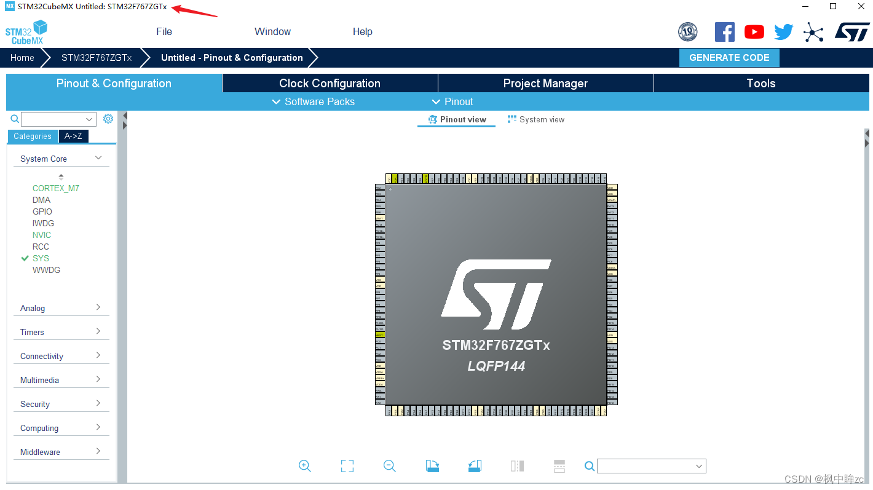Screen dimensions: 873x490
Task: Collapse the System Core category
Action: (x=97, y=158)
